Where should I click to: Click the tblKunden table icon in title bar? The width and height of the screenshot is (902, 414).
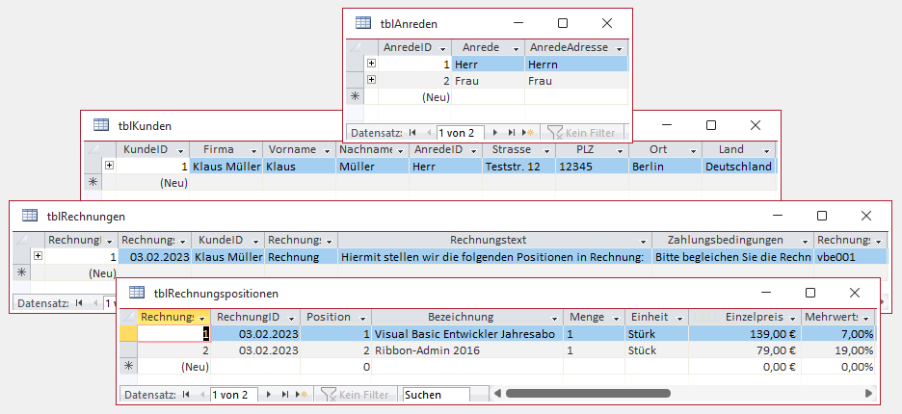(100, 125)
